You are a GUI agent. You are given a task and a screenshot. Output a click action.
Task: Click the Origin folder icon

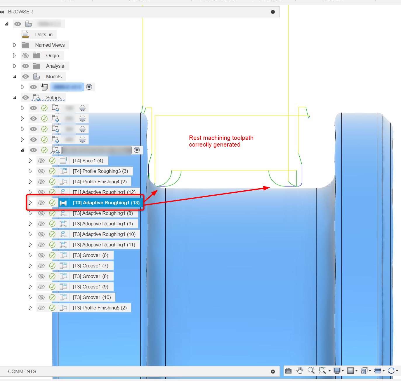click(37, 55)
